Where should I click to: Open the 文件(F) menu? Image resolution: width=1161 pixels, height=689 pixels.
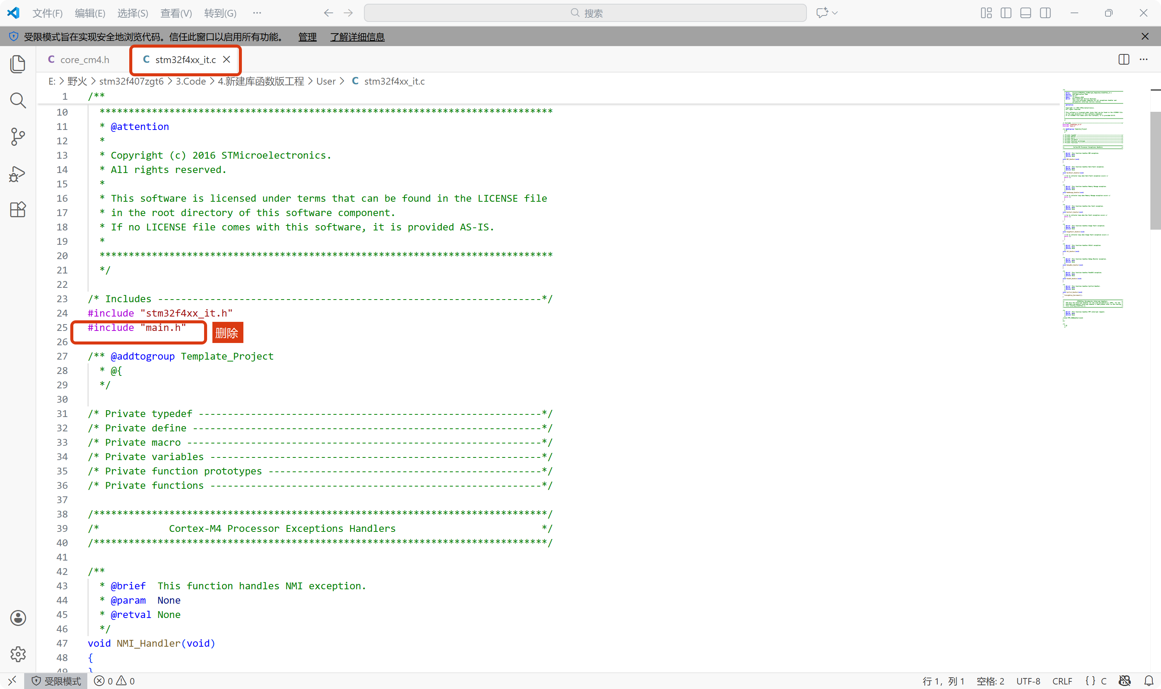coord(47,13)
